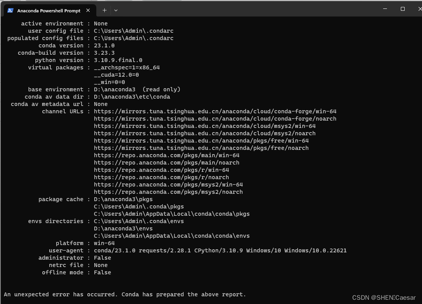Click the tsinghua conda-forge/win-64 URL
Screen dimensions: 422x304
point(215,111)
